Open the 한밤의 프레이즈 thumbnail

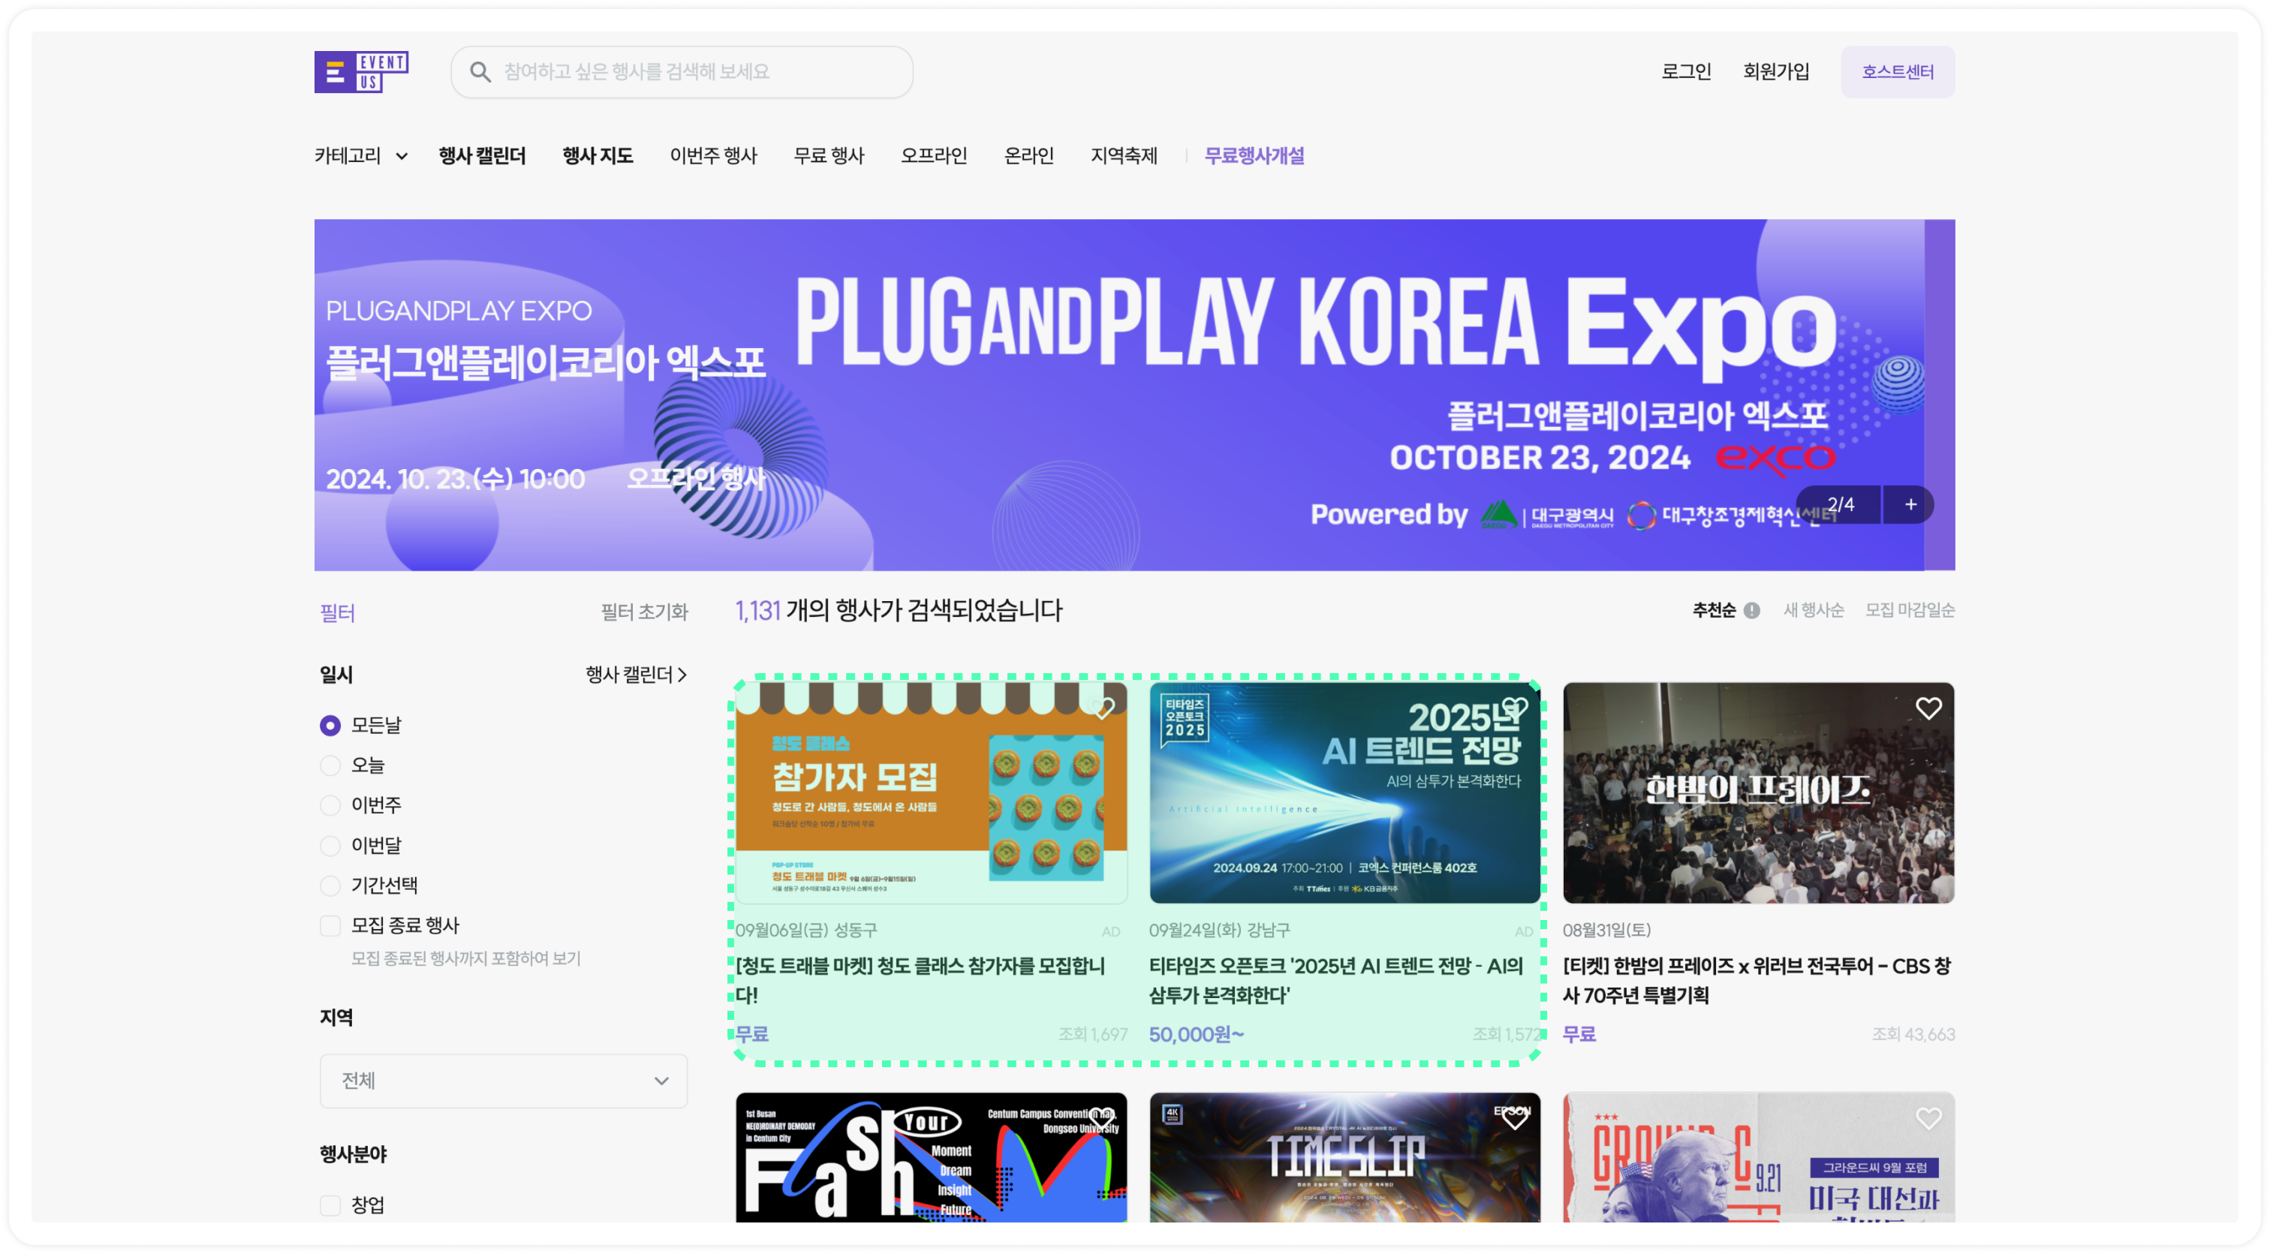1758,792
